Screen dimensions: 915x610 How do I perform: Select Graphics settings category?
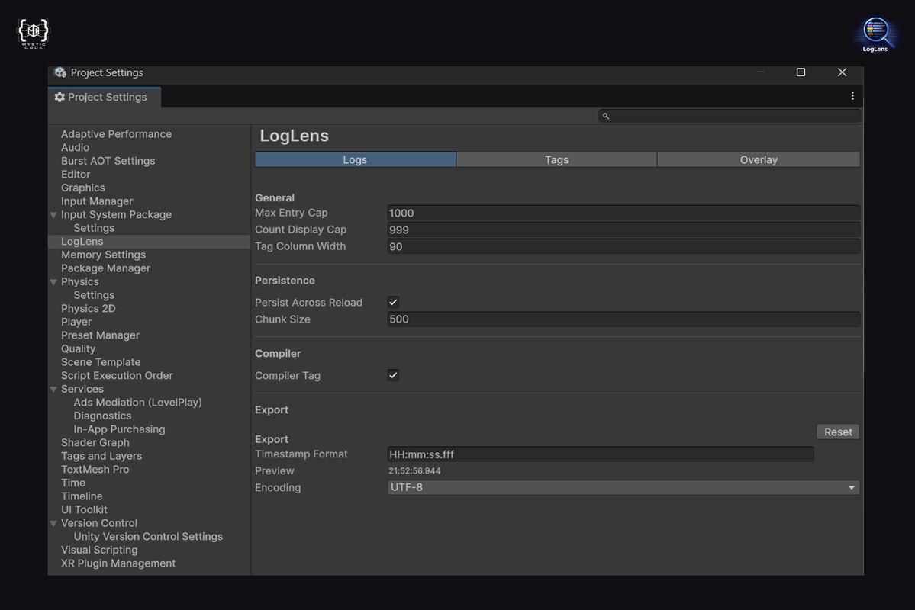click(x=83, y=188)
